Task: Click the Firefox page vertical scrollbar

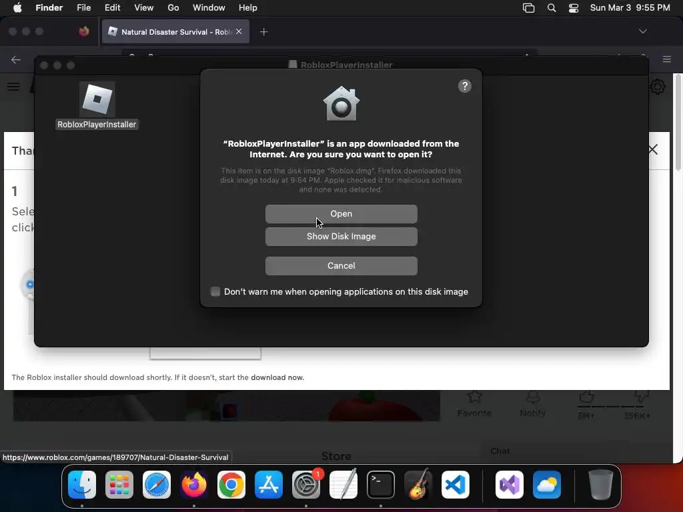Action: tap(678, 123)
